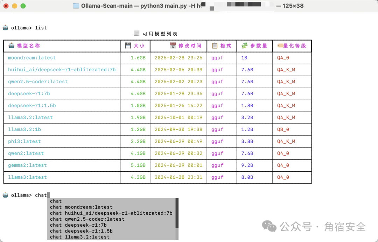The image size is (378, 242).
Task: Click 'gguf' format in phi3 row
Action: (217, 142)
